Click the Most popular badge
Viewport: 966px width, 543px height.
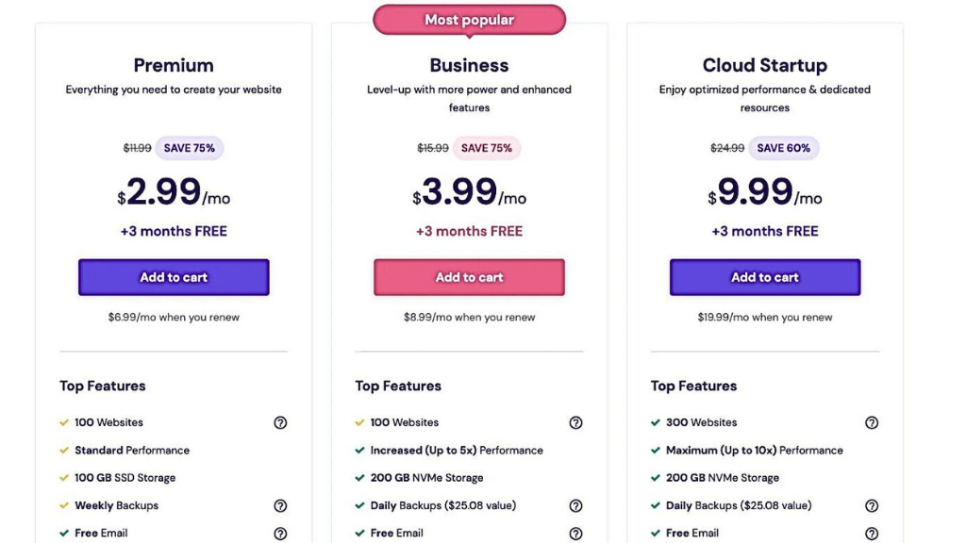click(469, 20)
